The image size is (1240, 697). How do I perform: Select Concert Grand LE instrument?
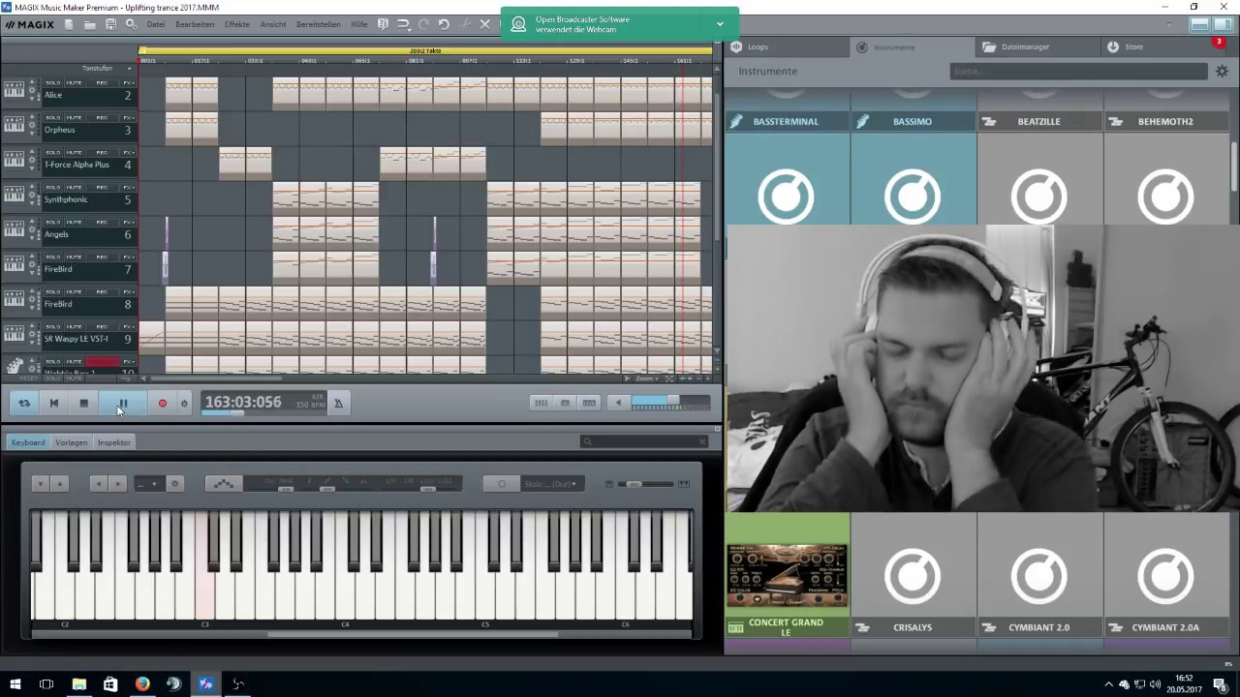787,577
